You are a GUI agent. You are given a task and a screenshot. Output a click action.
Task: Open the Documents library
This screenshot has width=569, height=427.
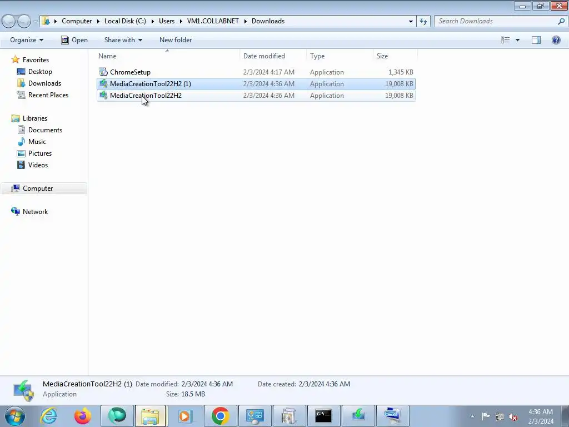click(x=45, y=130)
